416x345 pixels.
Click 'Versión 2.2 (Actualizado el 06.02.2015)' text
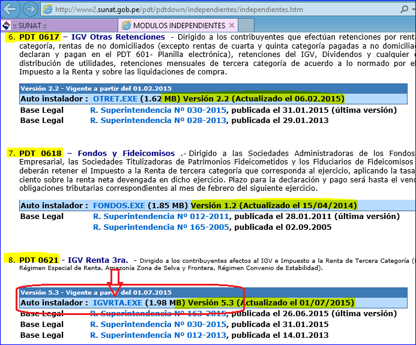coord(264,98)
